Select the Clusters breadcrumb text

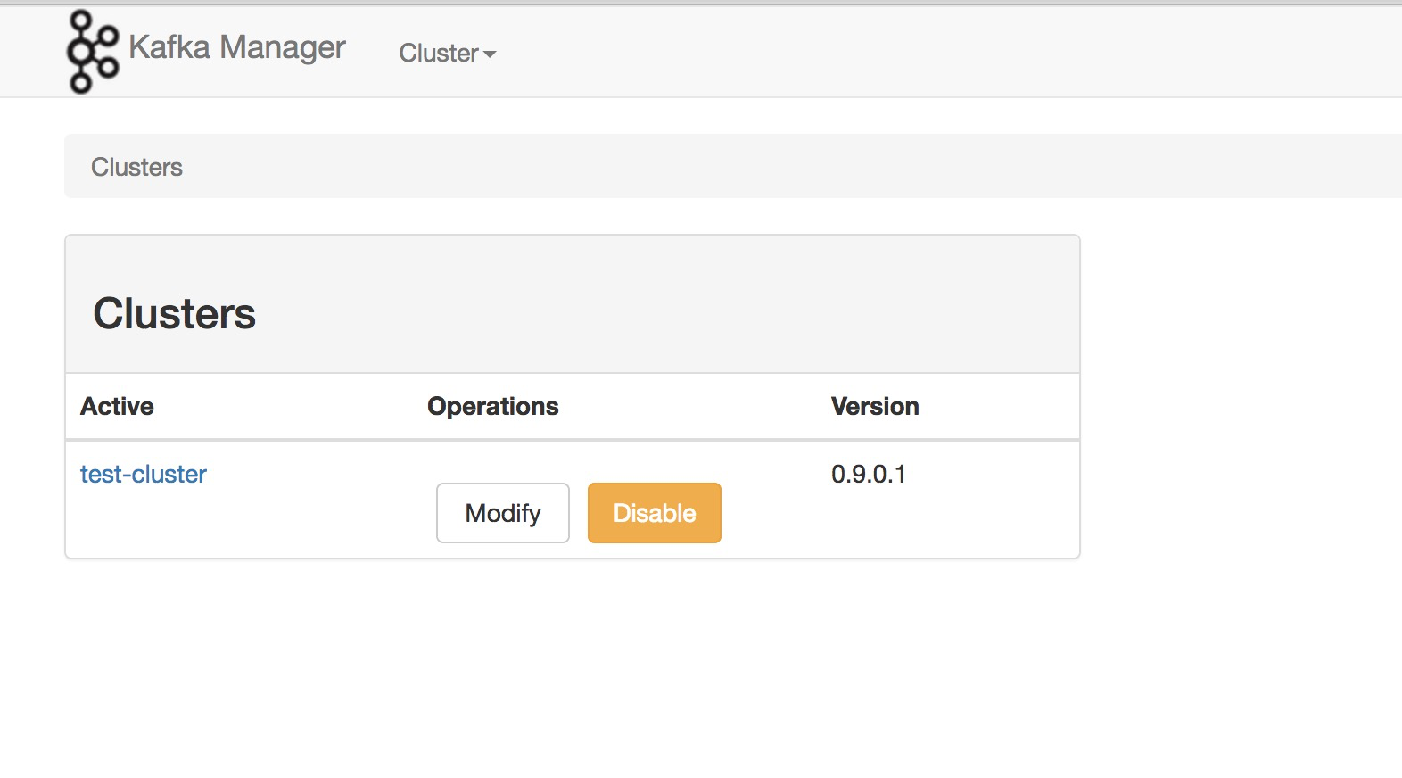136,167
